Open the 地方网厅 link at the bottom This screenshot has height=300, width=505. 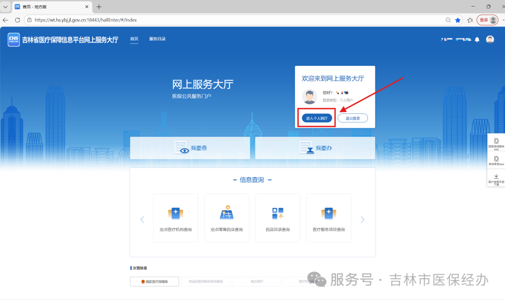point(257,281)
